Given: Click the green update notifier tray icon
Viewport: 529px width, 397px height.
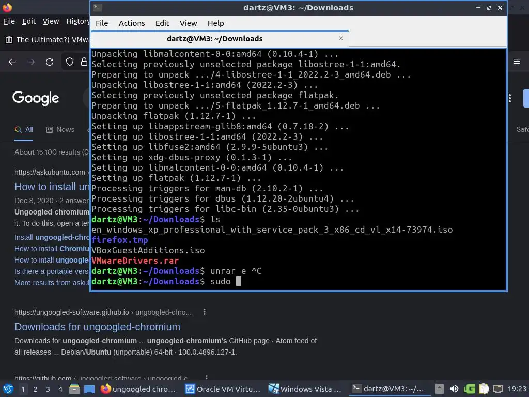Looking at the screenshot, I should point(469,389).
